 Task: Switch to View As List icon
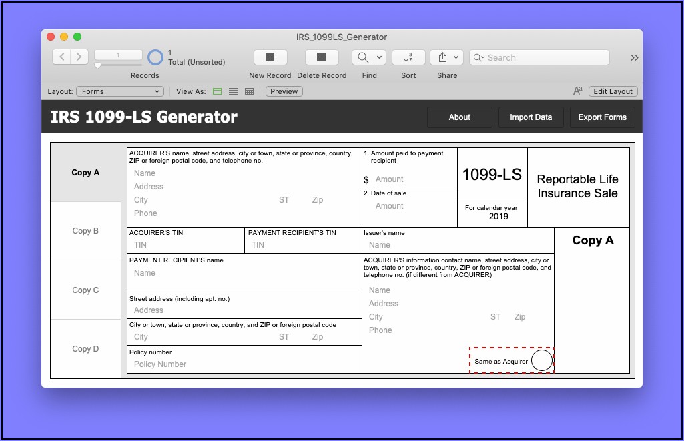(x=234, y=91)
